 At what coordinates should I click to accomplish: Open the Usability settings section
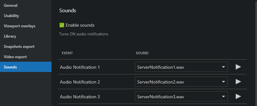coord(12,16)
